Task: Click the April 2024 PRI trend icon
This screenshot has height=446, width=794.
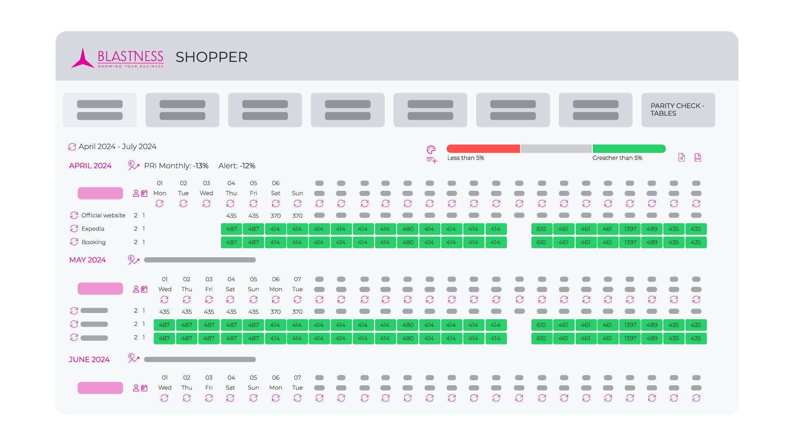Action: tap(133, 166)
